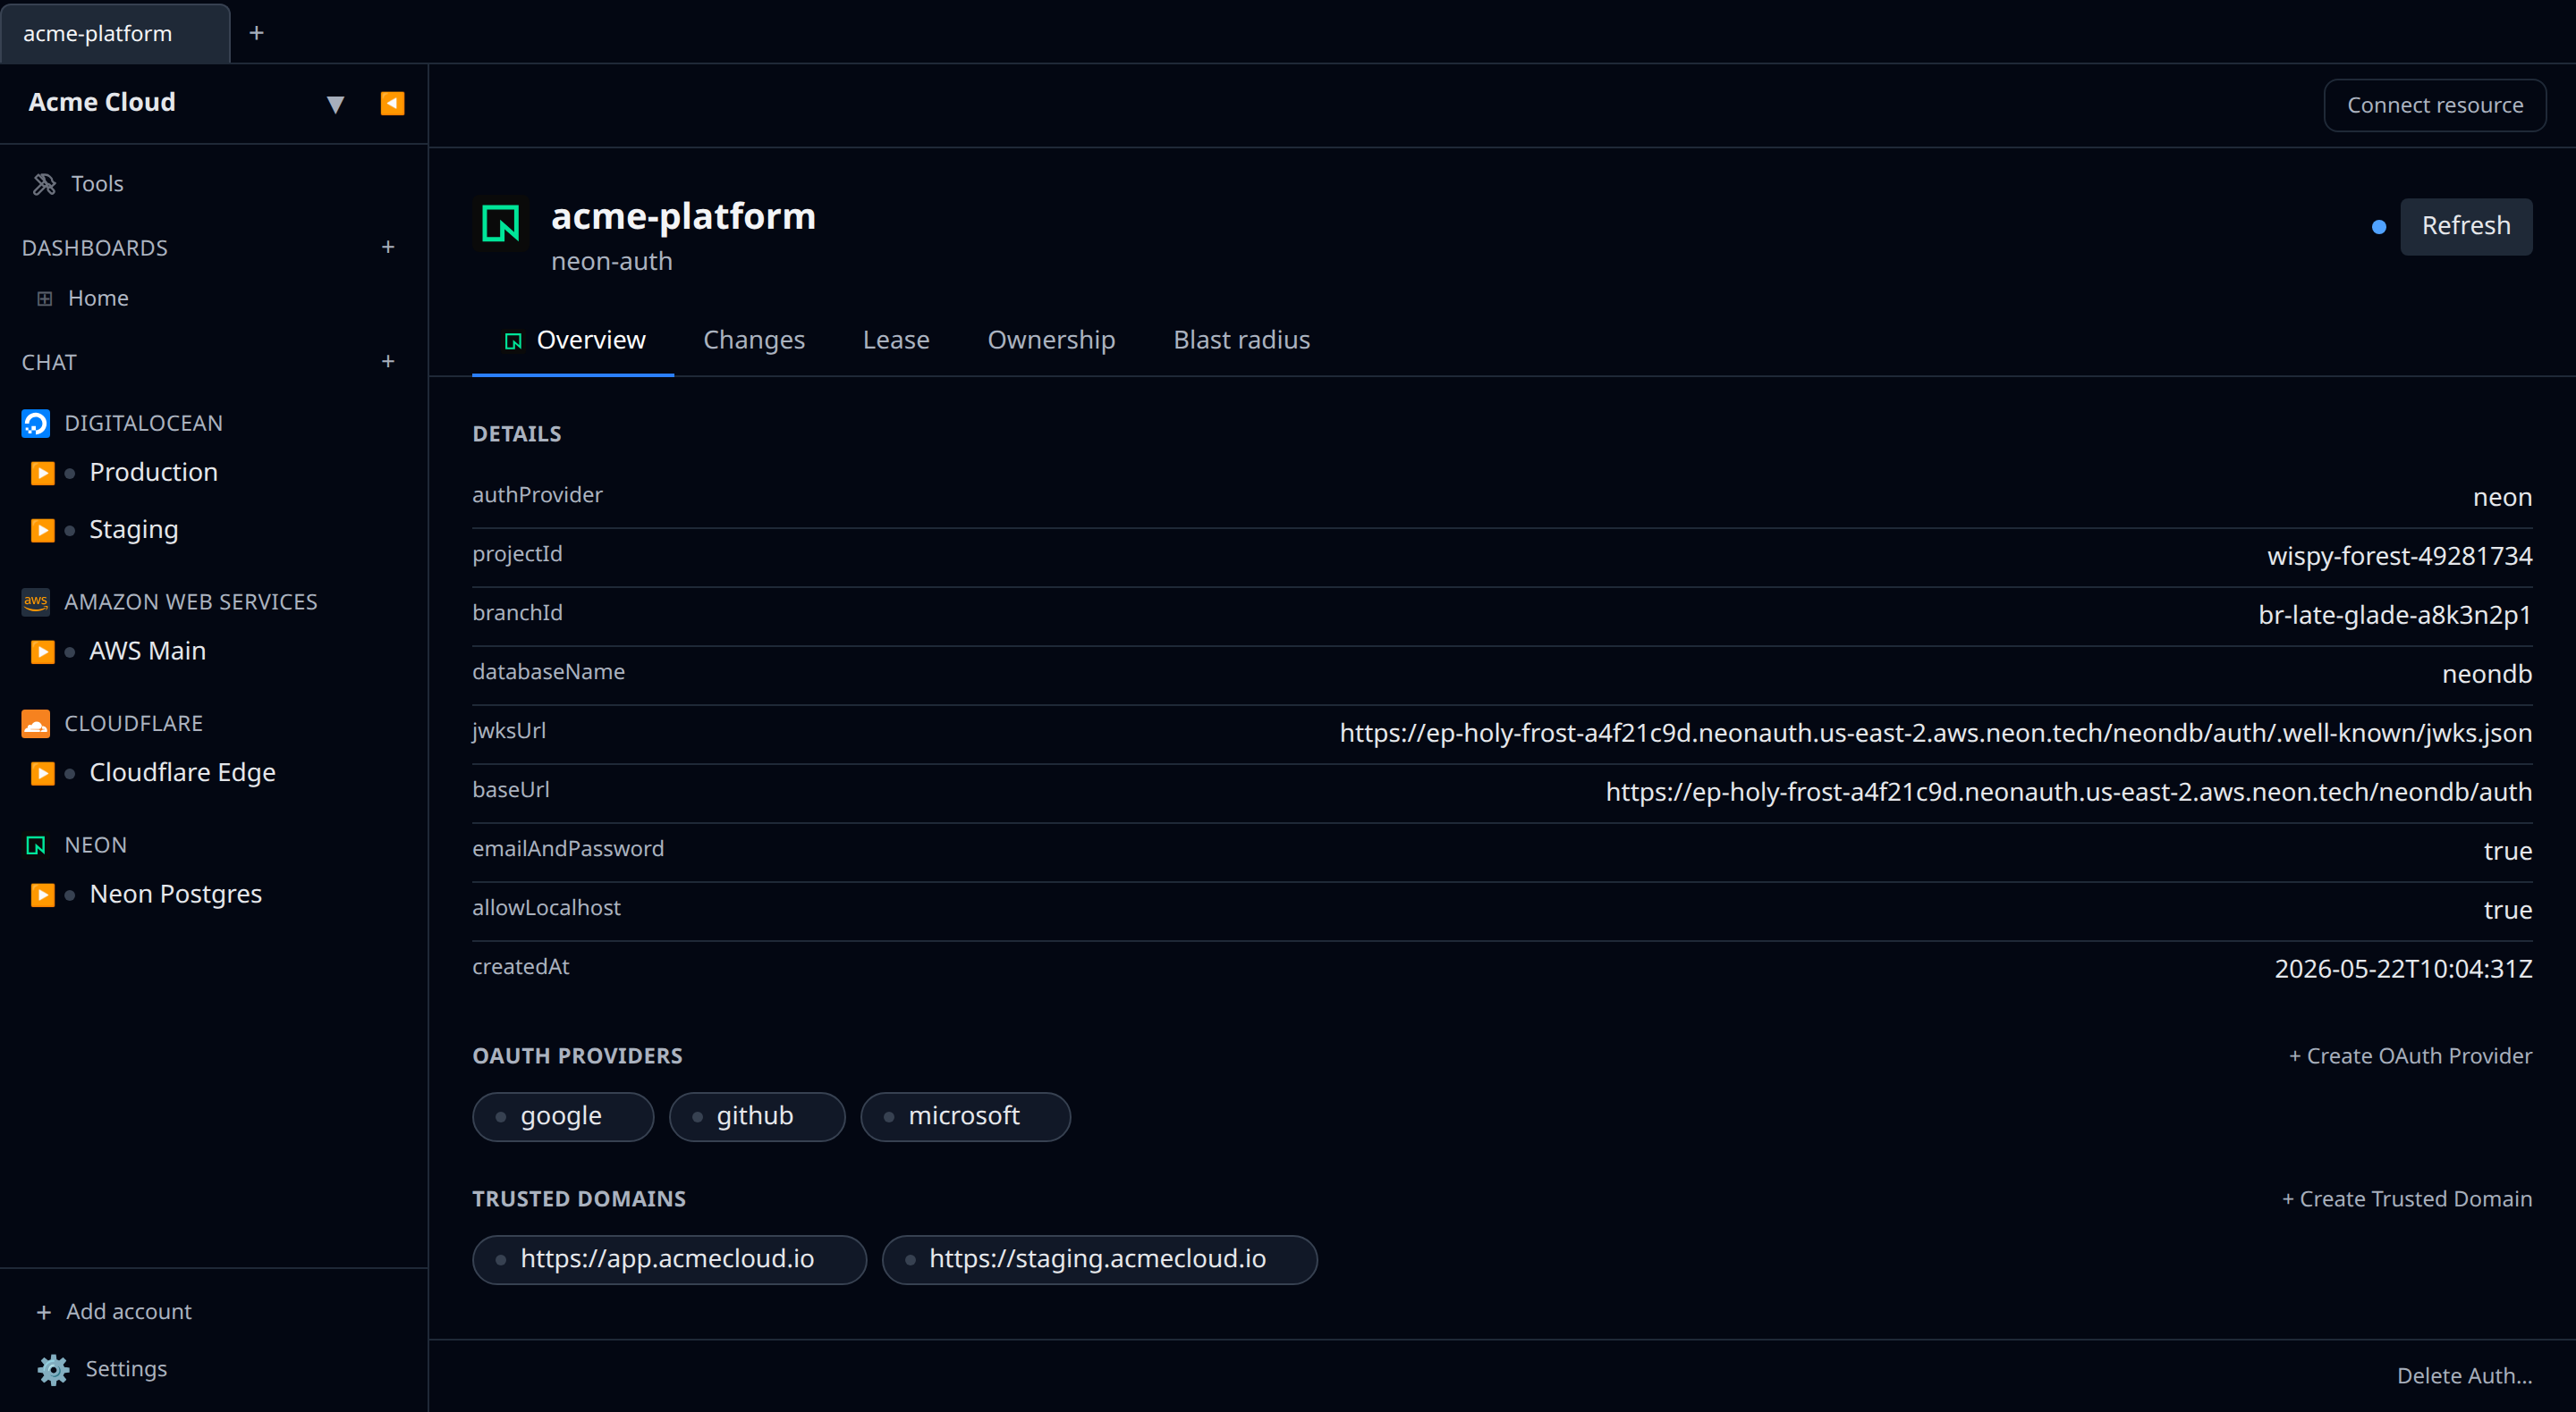Screen dimensions: 2576x1412
Task: Select Cloudflare Edge in the sidebar
Action: coord(182,772)
